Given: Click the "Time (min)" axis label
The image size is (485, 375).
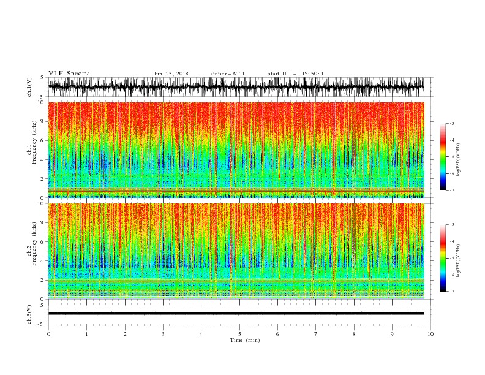Looking at the screenshot, I should [245, 340].
